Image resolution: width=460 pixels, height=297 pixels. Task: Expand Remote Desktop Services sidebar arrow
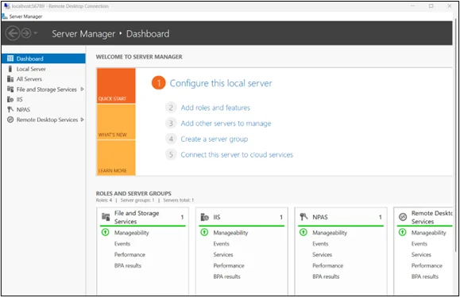pos(82,120)
